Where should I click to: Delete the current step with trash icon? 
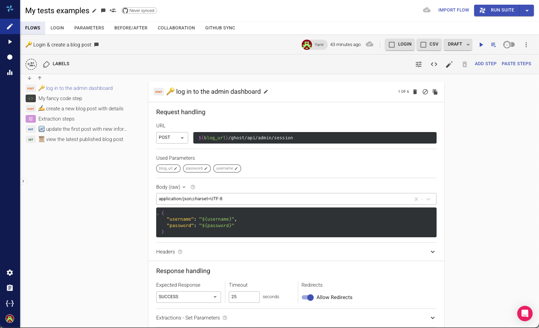pos(415,92)
